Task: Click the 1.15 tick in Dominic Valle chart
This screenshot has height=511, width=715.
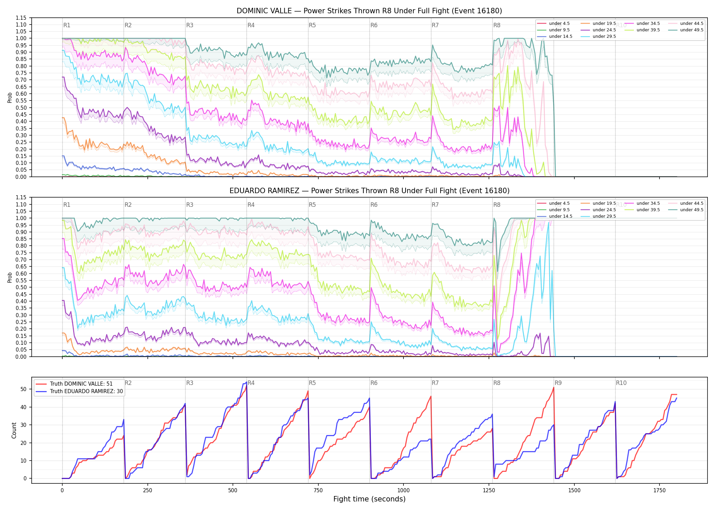Action: [x=21, y=18]
